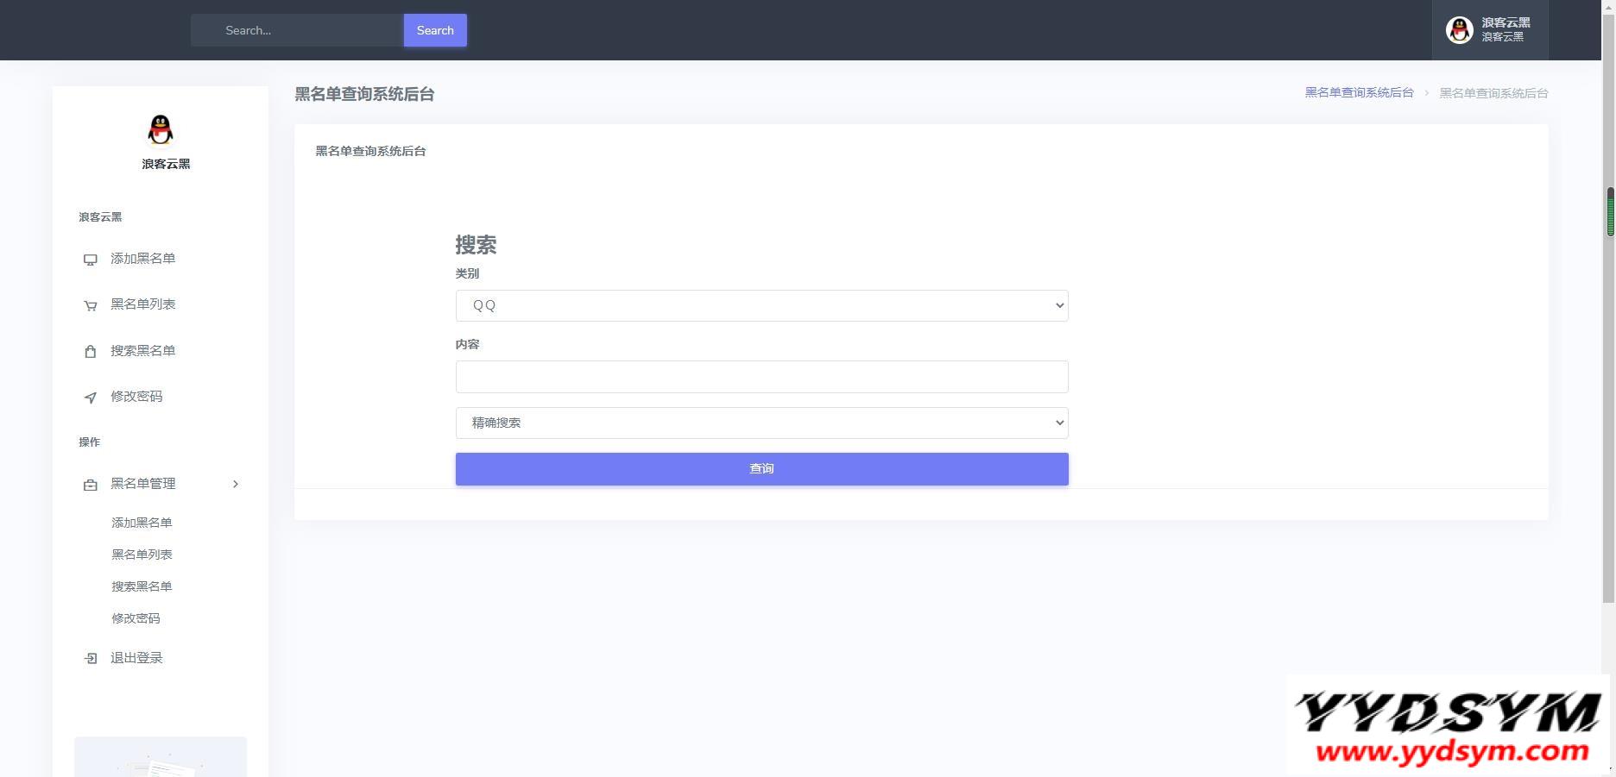The height and width of the screenshot is (777, 1616).
Task: Focus the 内容 text input field
Action: click(761, 377)
